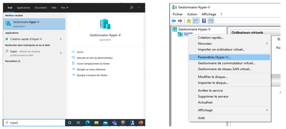Open the Action menu
286x129 pixels.
[192, 14]
